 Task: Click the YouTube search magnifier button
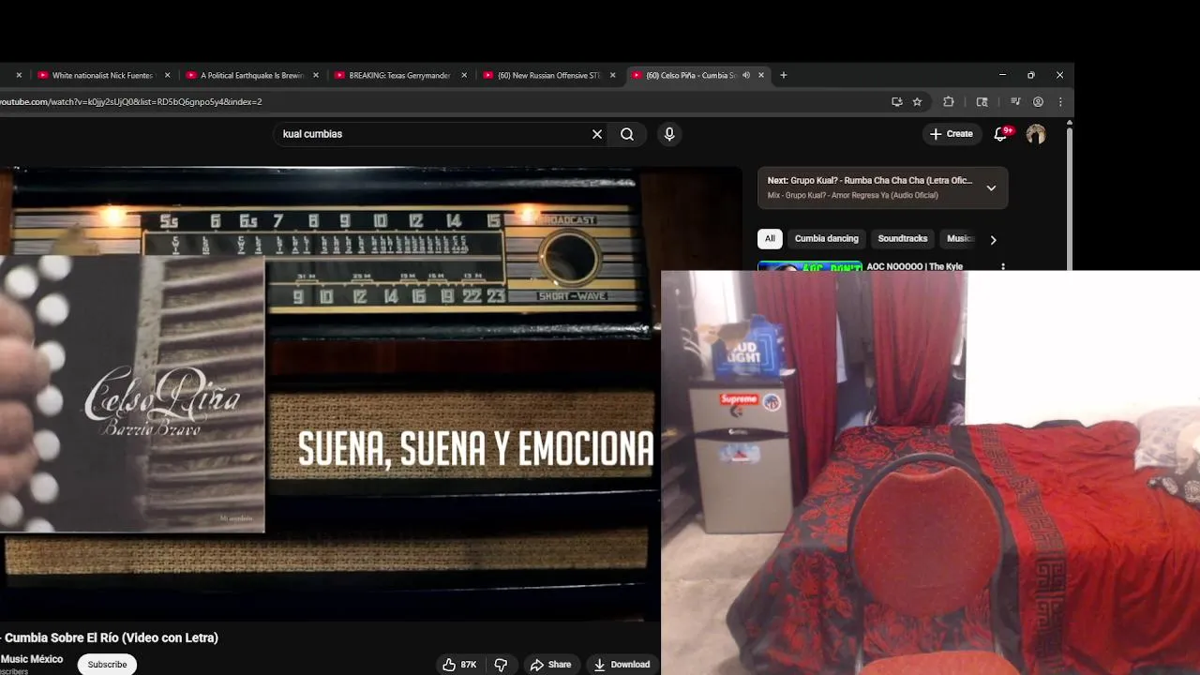[x=627, y=134]
